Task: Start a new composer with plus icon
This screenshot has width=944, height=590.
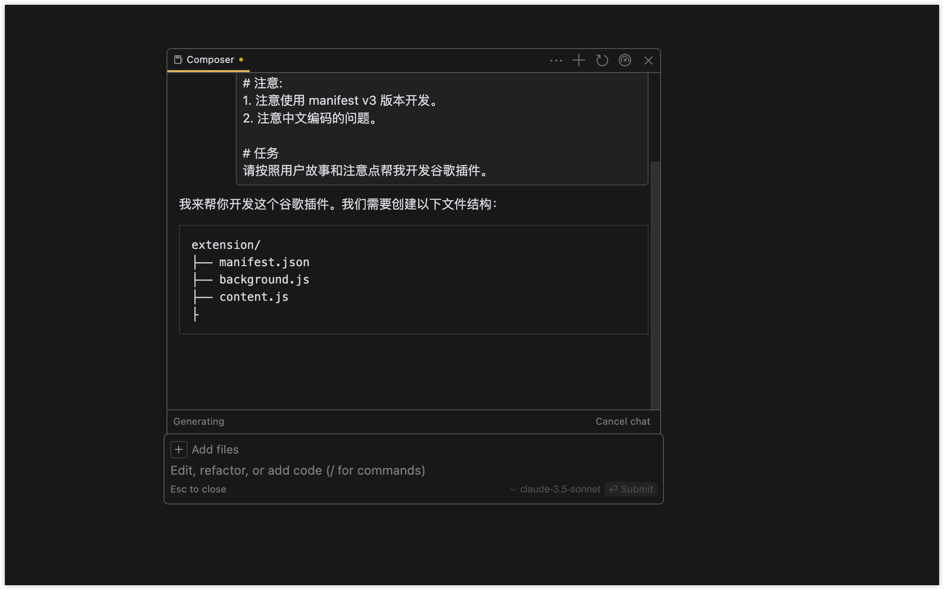Action: [578, 61]
